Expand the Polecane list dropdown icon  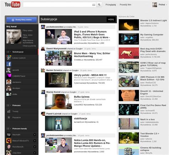pyautogui.click(x=9, y=105)
